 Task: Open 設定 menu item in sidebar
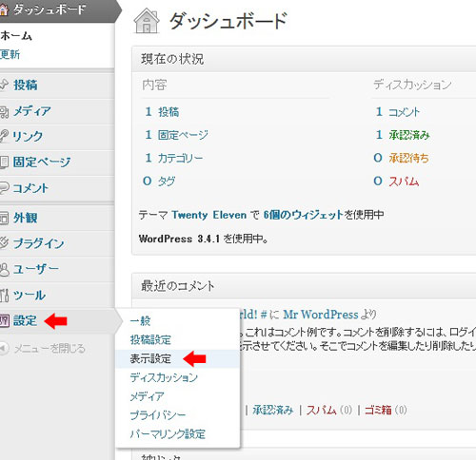(x=25, y=321)
